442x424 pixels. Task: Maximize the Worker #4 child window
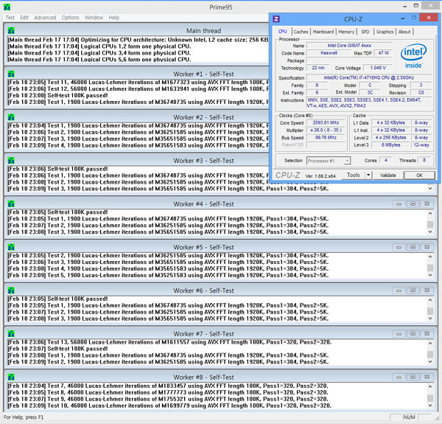413,204
